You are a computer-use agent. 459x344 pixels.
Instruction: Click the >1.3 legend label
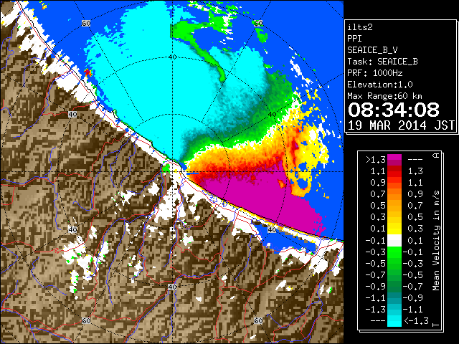[x=376, y=160]
